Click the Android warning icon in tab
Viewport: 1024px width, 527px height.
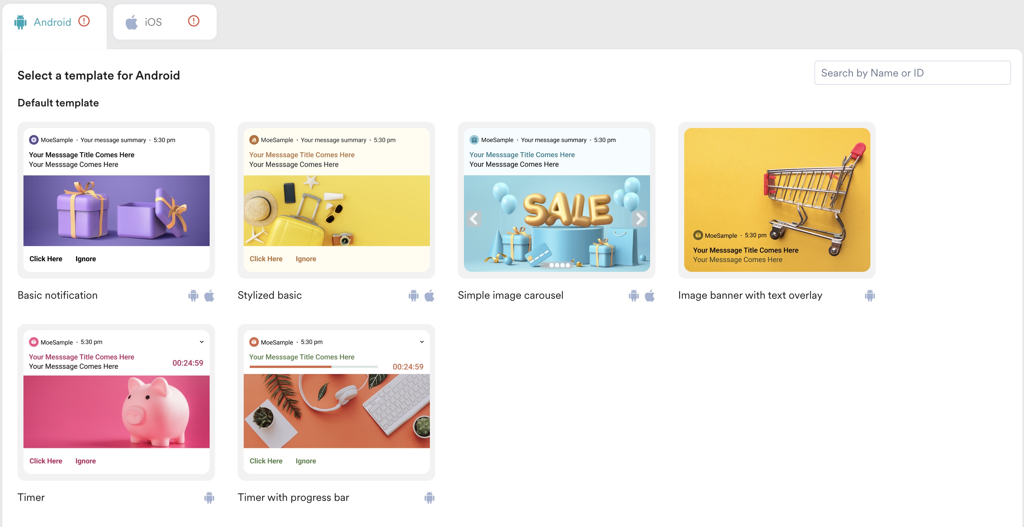tap(84, 21)
